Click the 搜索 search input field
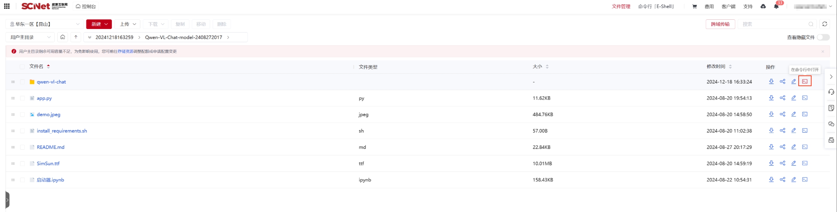This screenshot has height=212, width=837. [x=773, y=24]
